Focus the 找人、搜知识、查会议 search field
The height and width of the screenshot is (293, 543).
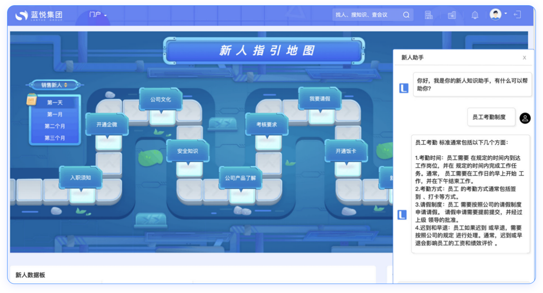tap(366, 15)
